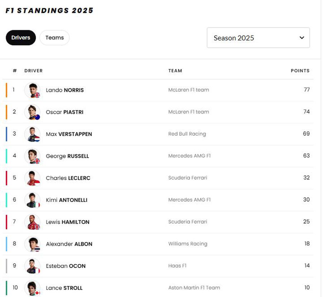Click McLaren F1 team in Piastri row
Viewport: 323px width, 297px height.
pyautogui.click(x=188, y=112)
